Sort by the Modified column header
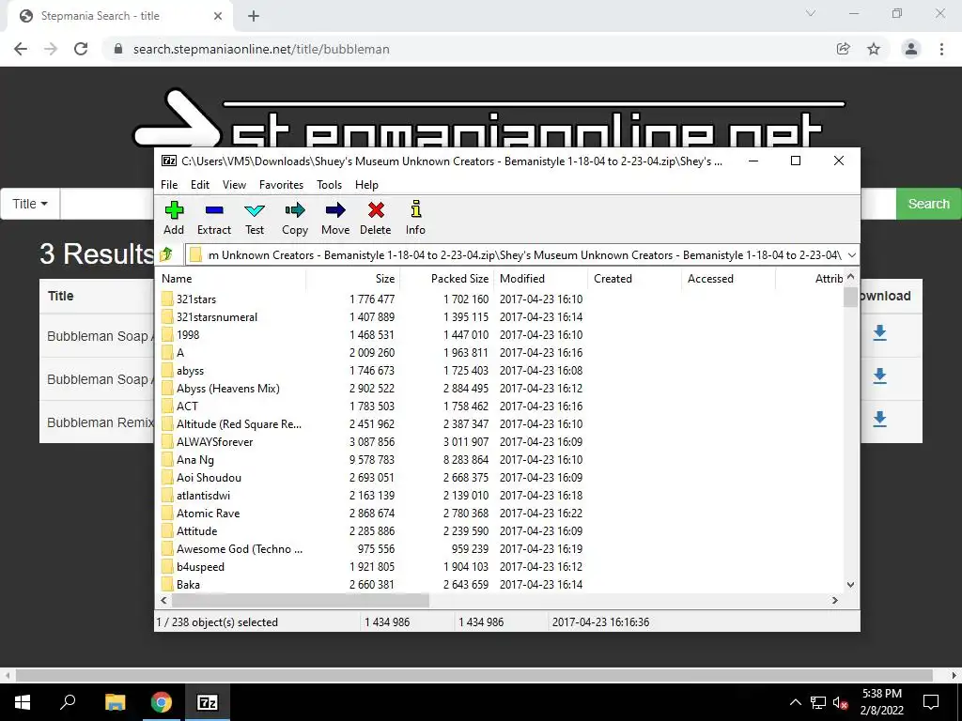 tap(541, 278)
